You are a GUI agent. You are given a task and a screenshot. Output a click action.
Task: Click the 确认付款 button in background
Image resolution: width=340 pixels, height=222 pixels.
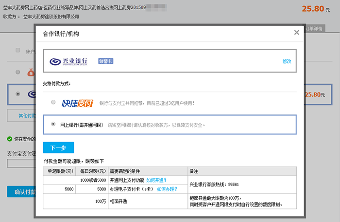point(21,192)
